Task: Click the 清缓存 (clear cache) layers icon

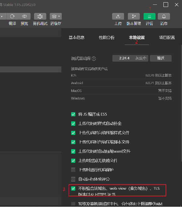Action: tap(54, 16)
